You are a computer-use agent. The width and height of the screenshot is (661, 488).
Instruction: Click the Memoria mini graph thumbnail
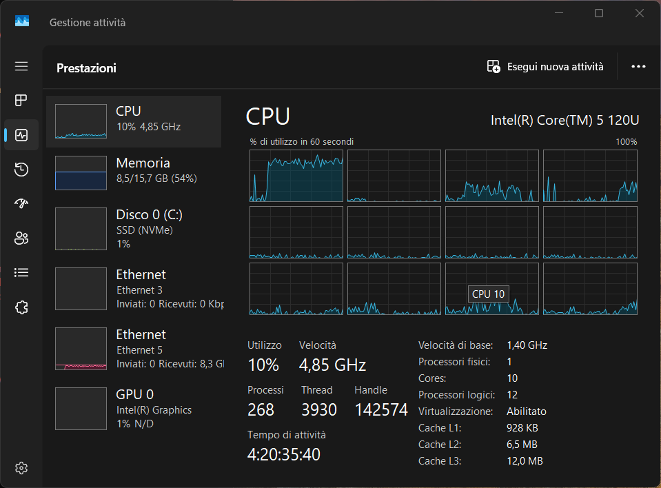pyautogui.click(x=81, y=173)
